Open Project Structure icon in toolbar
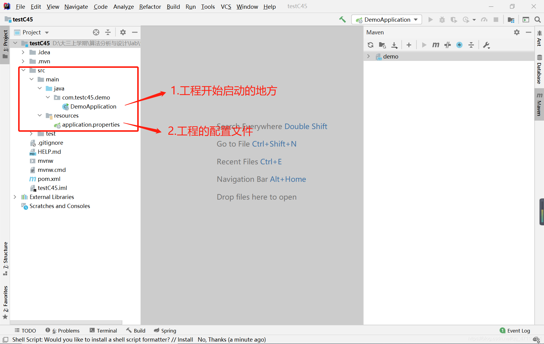 tap(511, 20)
